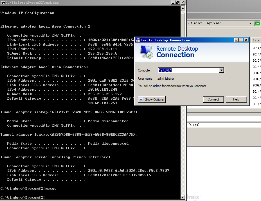Click the Teredo IPv6 address 2001:0:9d38 line
This screenshot has height=201, width=261.
coord(129,171)
